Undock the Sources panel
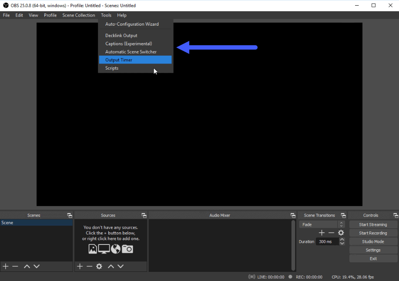 click(144, 215)
